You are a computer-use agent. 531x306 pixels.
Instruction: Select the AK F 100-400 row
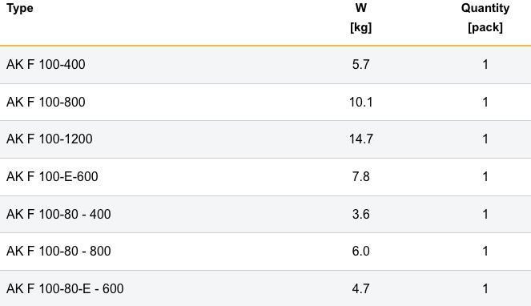click(x=266, y=65)
